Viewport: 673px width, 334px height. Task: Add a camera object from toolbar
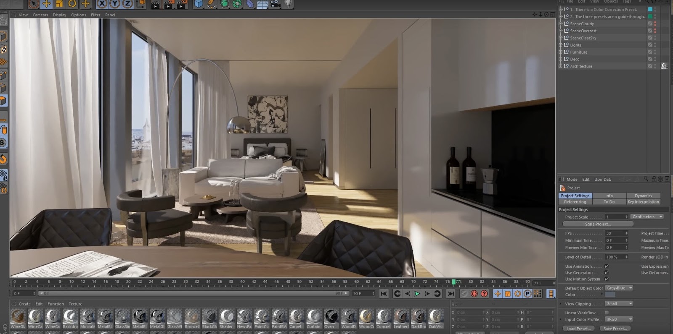276,4
